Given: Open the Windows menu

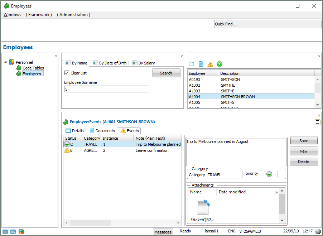Looking at the screenshot, I should click(x=12, y=15).
